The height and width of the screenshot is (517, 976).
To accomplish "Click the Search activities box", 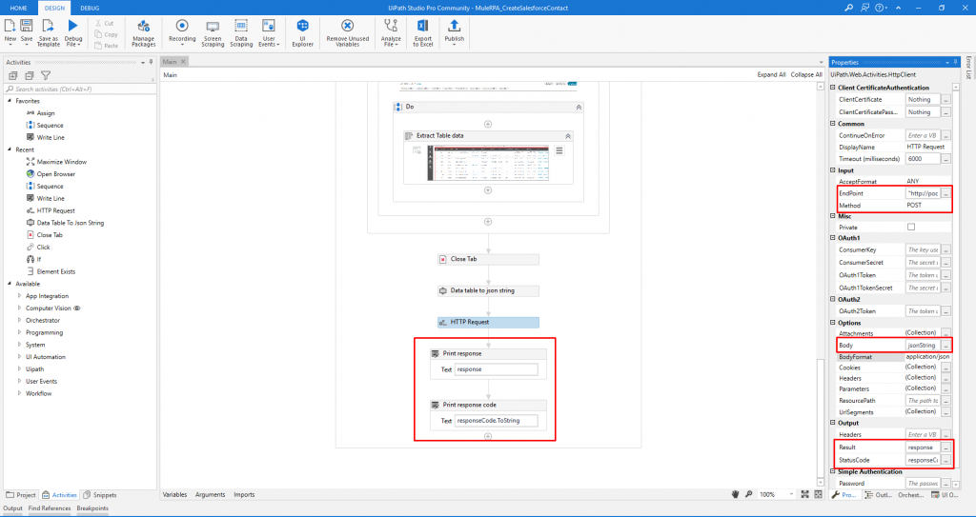I will (78, 89).
